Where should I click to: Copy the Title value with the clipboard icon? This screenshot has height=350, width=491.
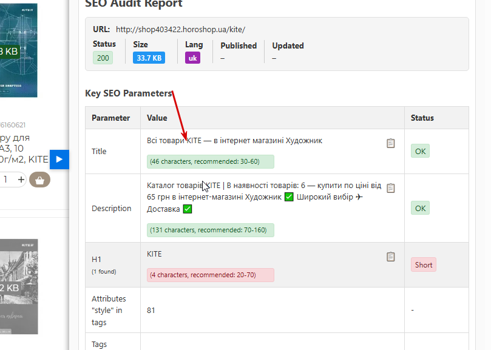(x=390, y=143)
